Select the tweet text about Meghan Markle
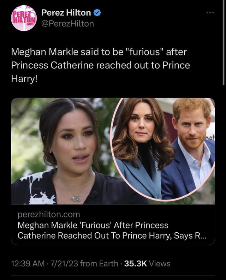The image size is (226, 280). (100, 65)
